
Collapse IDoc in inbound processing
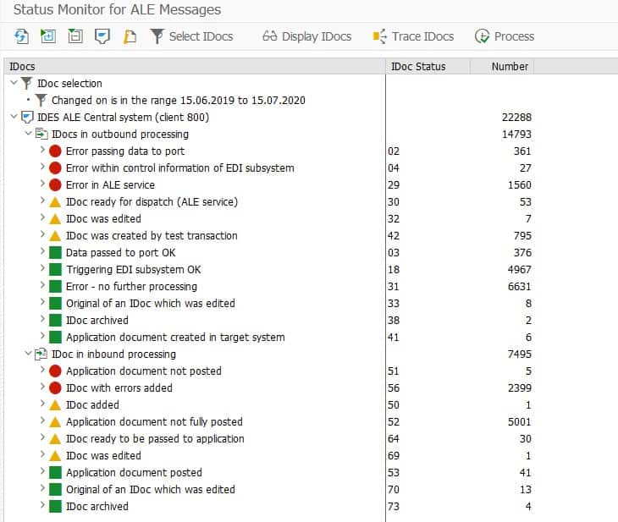pos(29,354)
